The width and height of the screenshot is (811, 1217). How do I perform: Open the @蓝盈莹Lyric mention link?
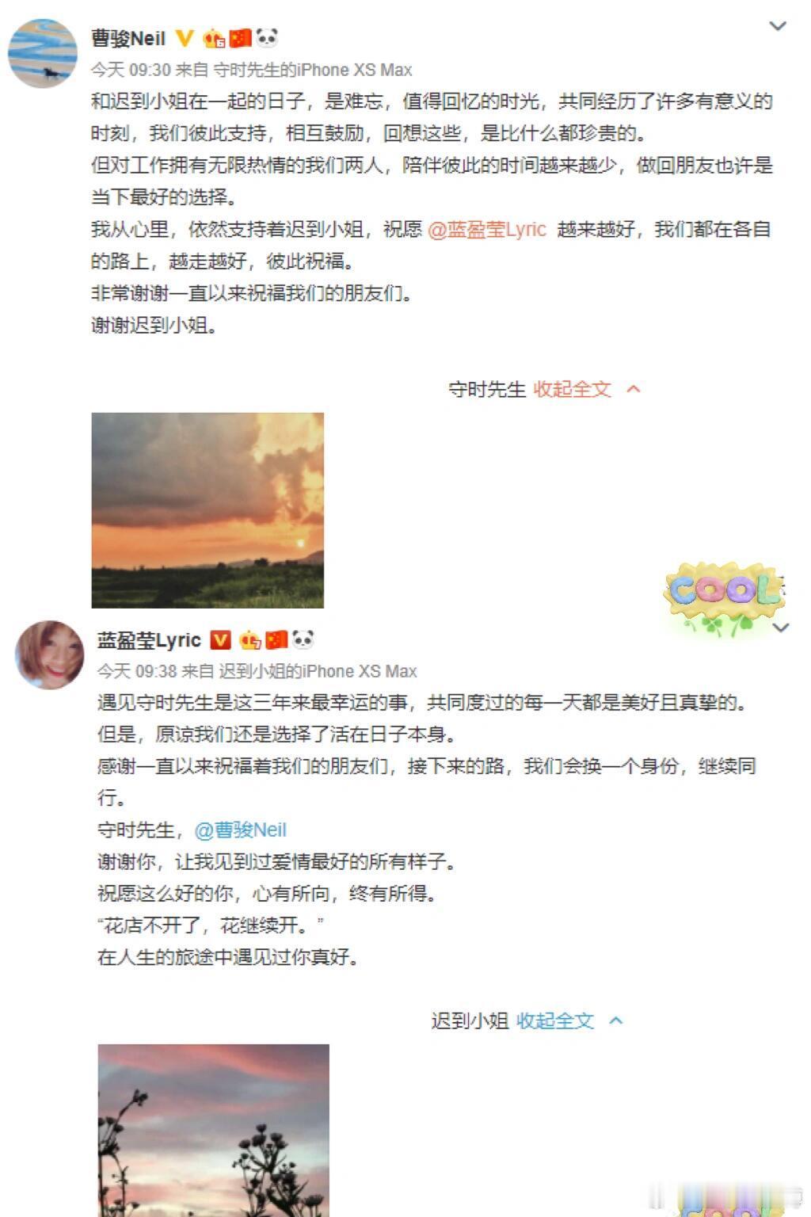(x=487, y=229)
